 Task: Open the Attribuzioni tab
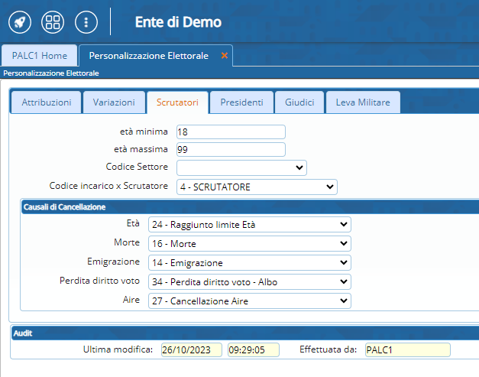(x=47, y=102)
